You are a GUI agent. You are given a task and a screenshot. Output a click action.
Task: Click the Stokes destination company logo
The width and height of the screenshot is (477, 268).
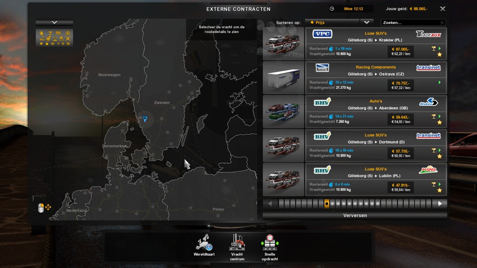click(x=429, y=102)
